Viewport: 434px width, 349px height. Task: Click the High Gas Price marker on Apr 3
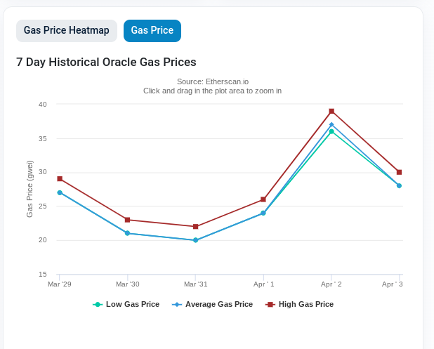click(x=399, y=172)
